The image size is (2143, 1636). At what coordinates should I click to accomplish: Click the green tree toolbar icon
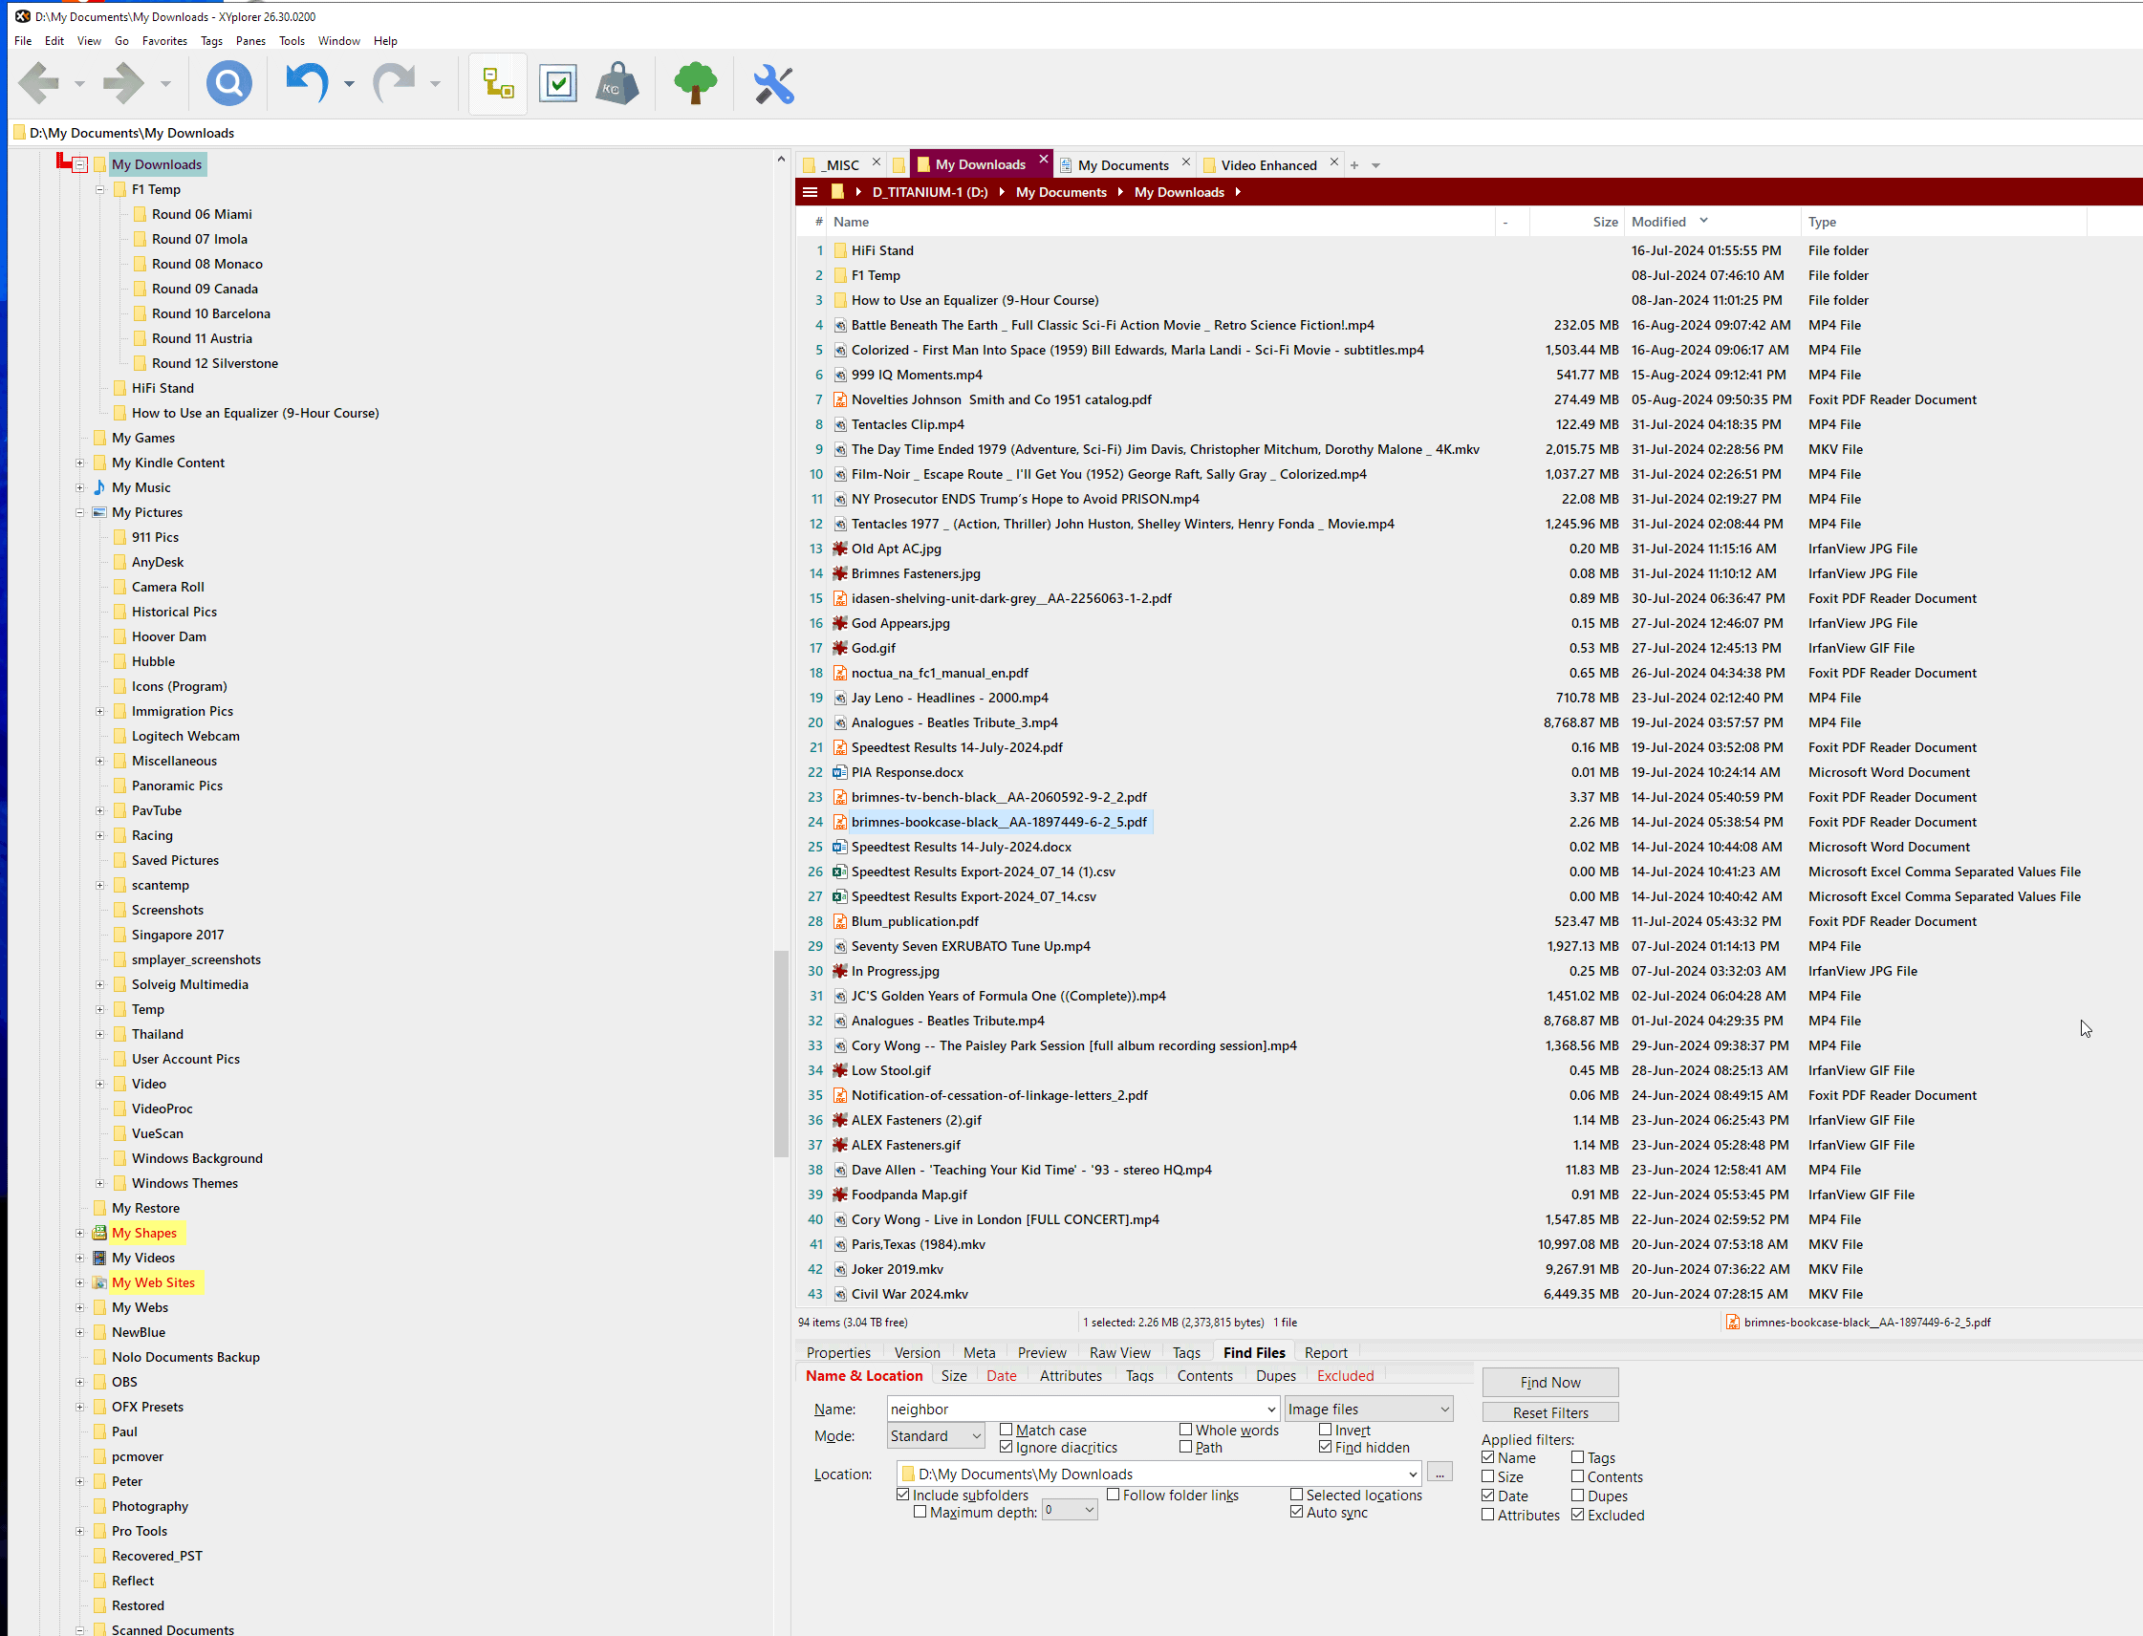pyautogui.click(x=695, y=84)
